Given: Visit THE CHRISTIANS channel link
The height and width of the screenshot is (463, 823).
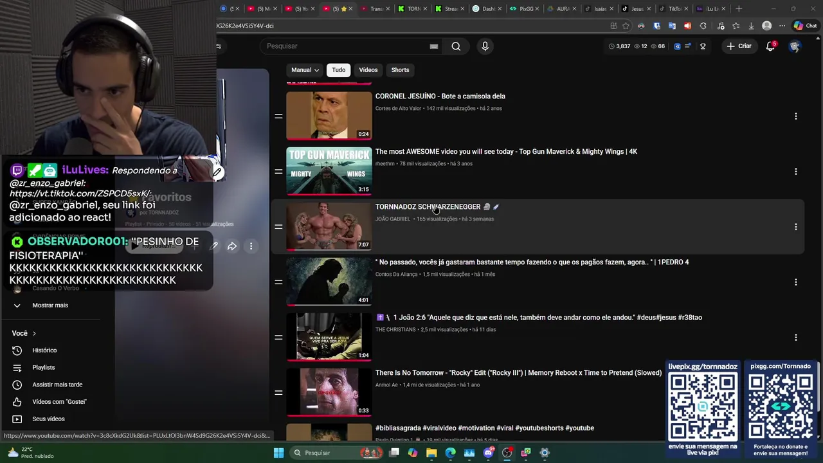Looking at the screenshot, I should tap(395, 330).
